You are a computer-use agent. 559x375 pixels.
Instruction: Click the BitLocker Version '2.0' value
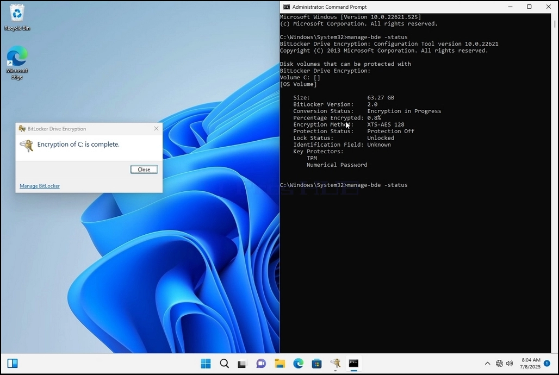pos(372,104)
